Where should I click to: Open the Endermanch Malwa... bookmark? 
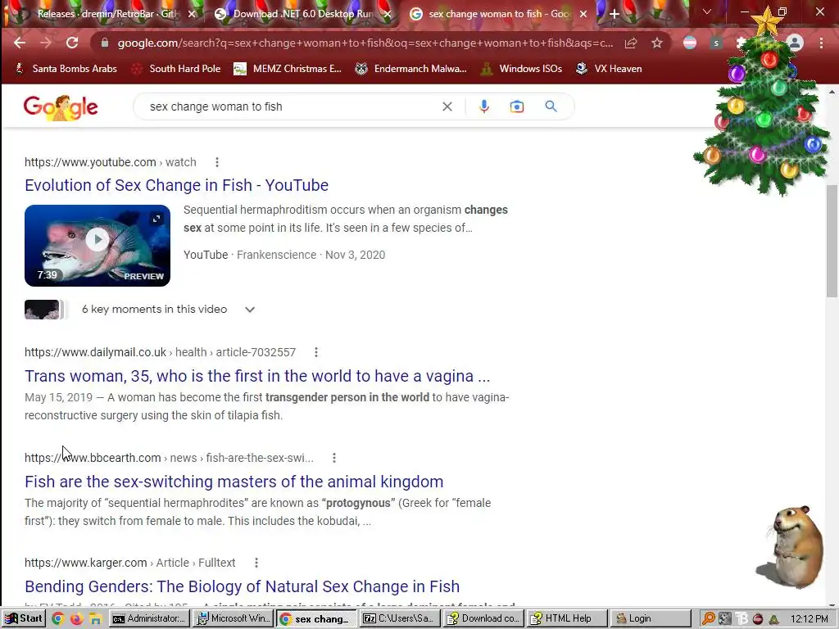[411, 69]
